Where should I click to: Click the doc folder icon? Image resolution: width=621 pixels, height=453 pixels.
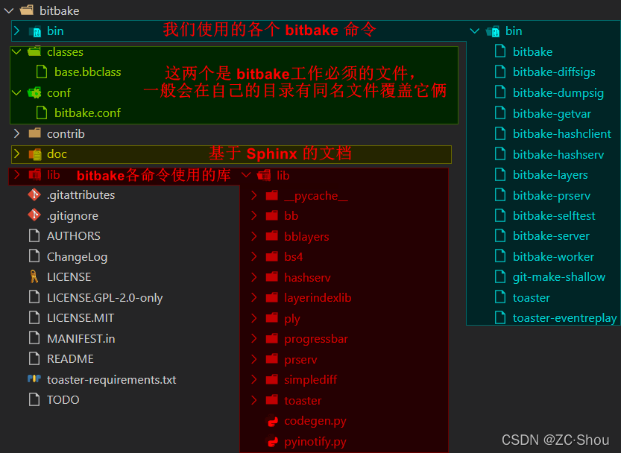pos(35,153)
